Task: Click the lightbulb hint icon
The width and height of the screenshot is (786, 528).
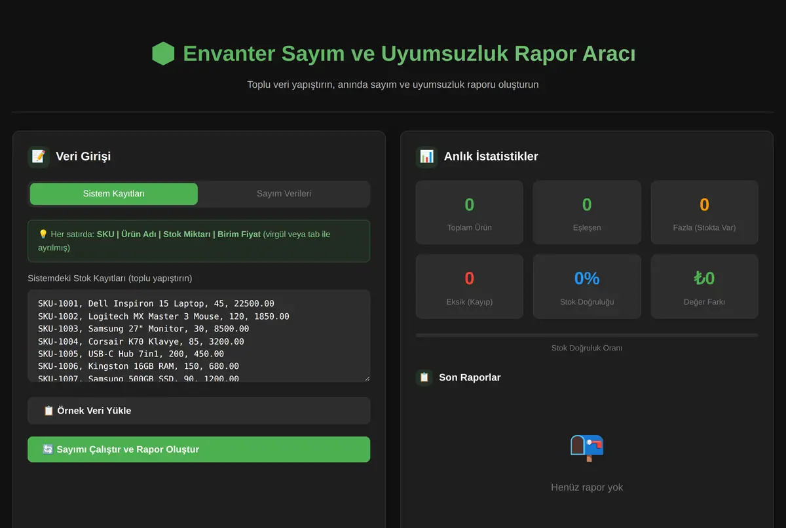Action: [43, 234]
